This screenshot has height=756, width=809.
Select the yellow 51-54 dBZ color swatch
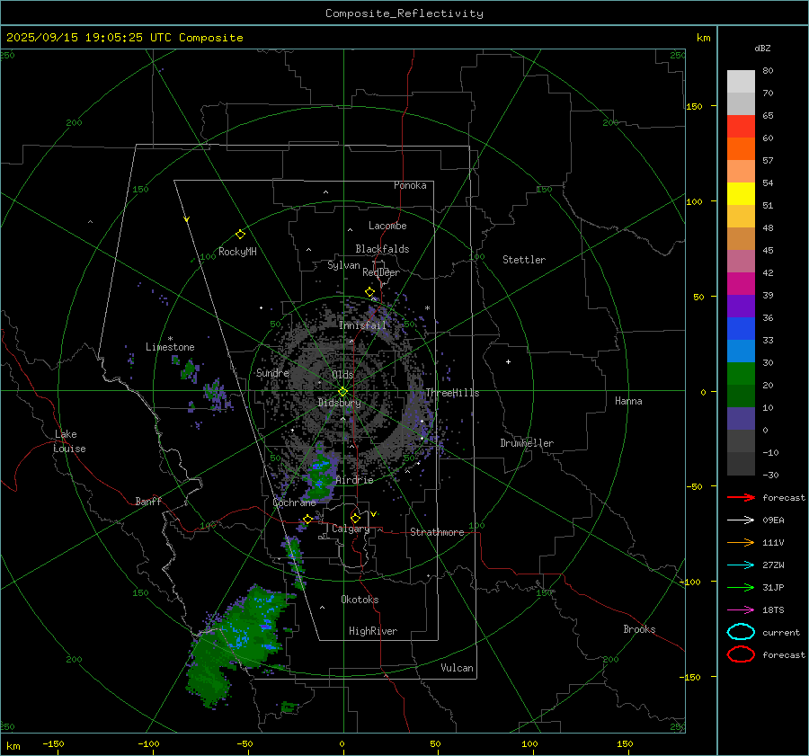pyautogui.click(x=741, y=193)
